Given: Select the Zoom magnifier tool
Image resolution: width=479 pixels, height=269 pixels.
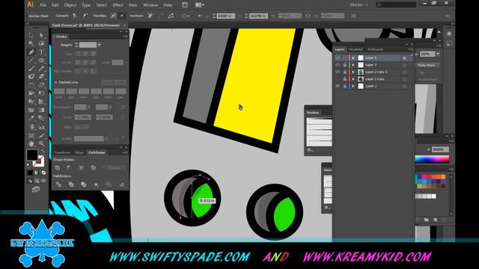Looking at the screenshot, I should tap(41, 143).
